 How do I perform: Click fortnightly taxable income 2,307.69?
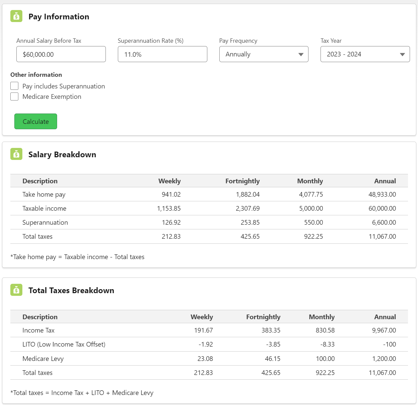[248, 208]
